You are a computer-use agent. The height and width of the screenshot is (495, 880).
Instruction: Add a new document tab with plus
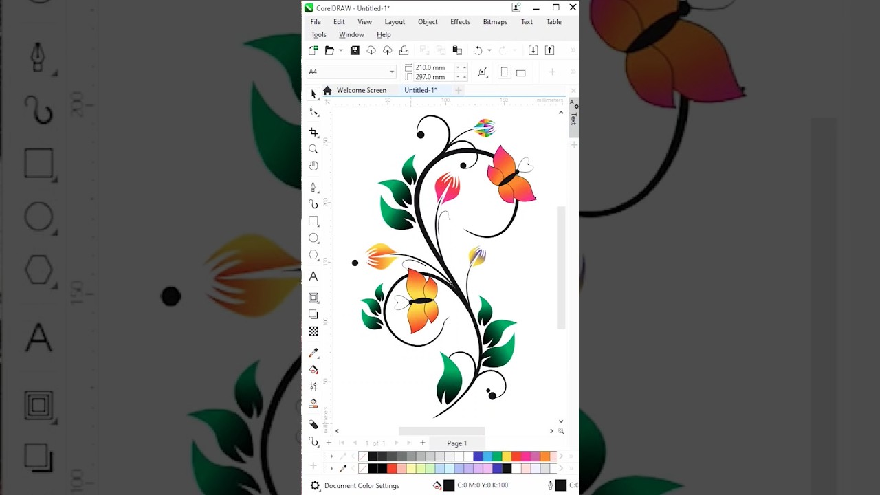(459, 90)
